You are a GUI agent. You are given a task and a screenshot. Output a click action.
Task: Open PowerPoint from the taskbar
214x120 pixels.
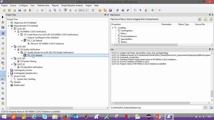tap(158, 117)
